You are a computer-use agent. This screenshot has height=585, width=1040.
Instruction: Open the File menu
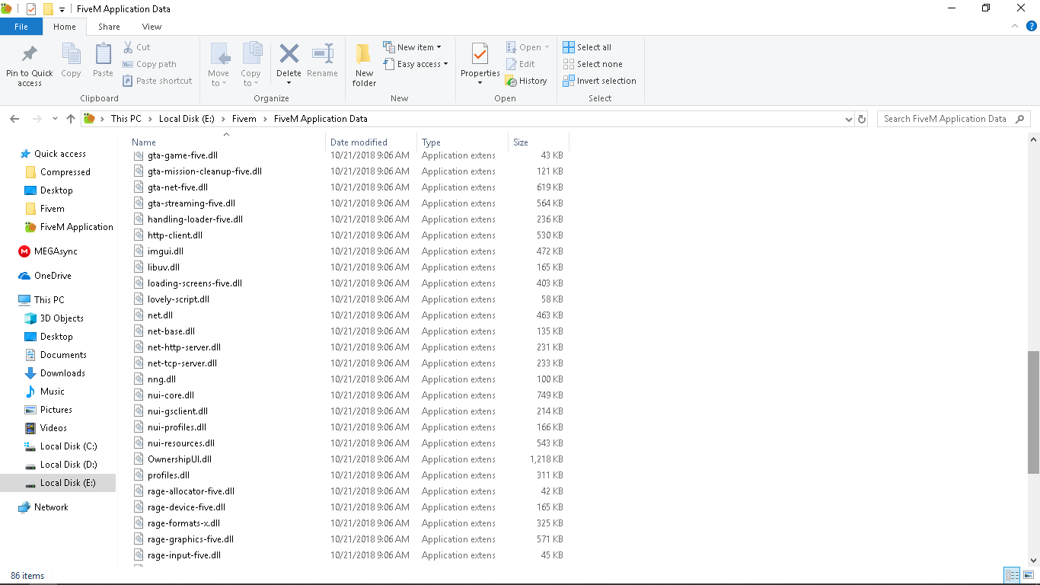[x=21, y=27]
